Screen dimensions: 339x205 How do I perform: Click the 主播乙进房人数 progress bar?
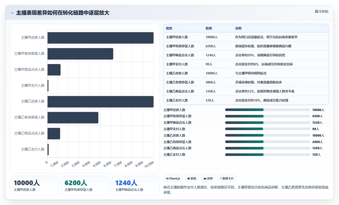[x=268, y=135]
